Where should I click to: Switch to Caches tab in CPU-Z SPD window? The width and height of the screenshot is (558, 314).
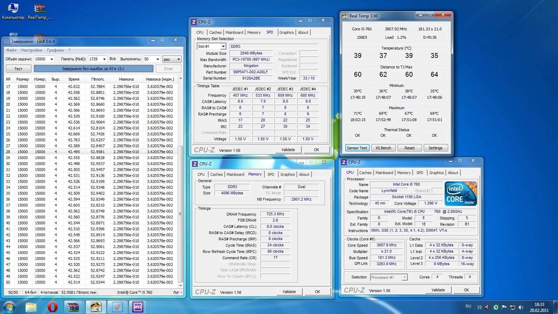pyautogui.click(x=215, y=32)
